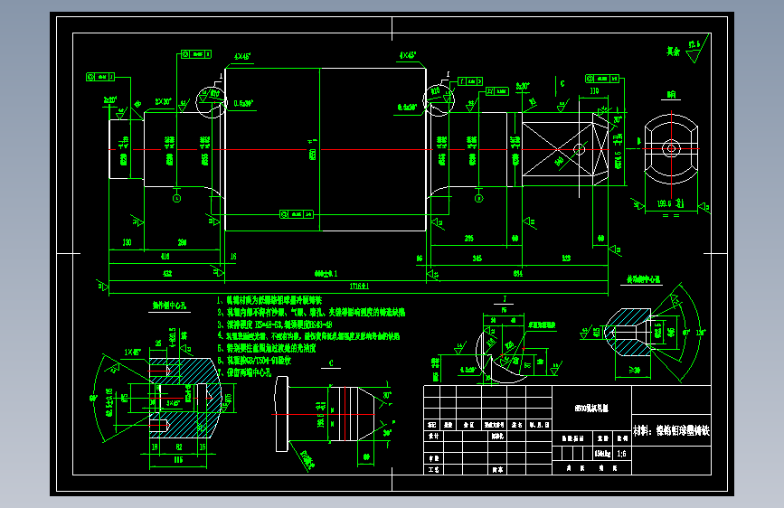Select the 523 dimension text

coord(566,259)
